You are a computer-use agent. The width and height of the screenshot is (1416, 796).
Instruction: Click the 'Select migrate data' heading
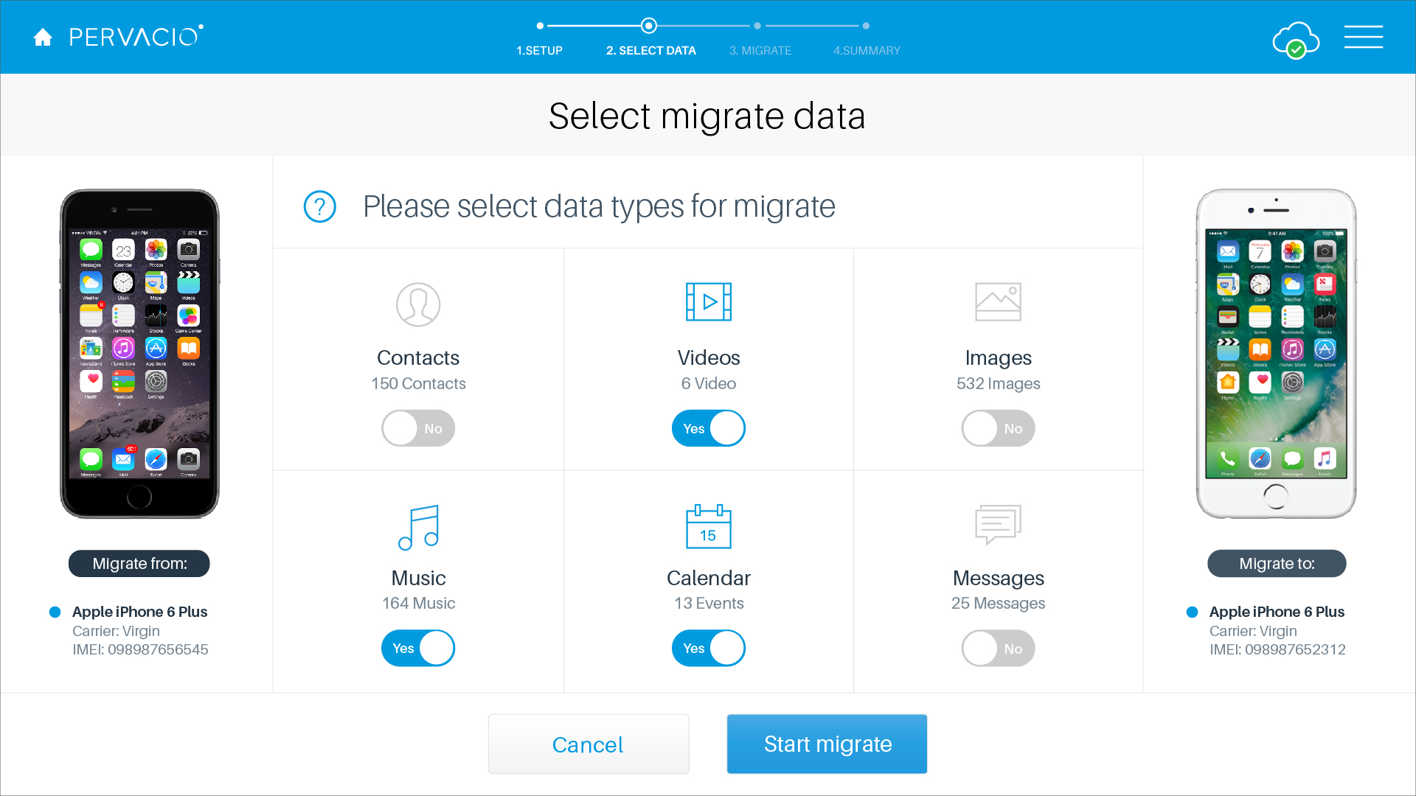[707, 116]
